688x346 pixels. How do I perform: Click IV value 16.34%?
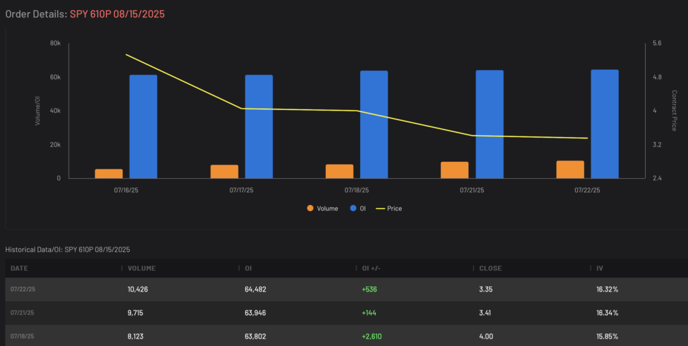[x=607, y=313]
